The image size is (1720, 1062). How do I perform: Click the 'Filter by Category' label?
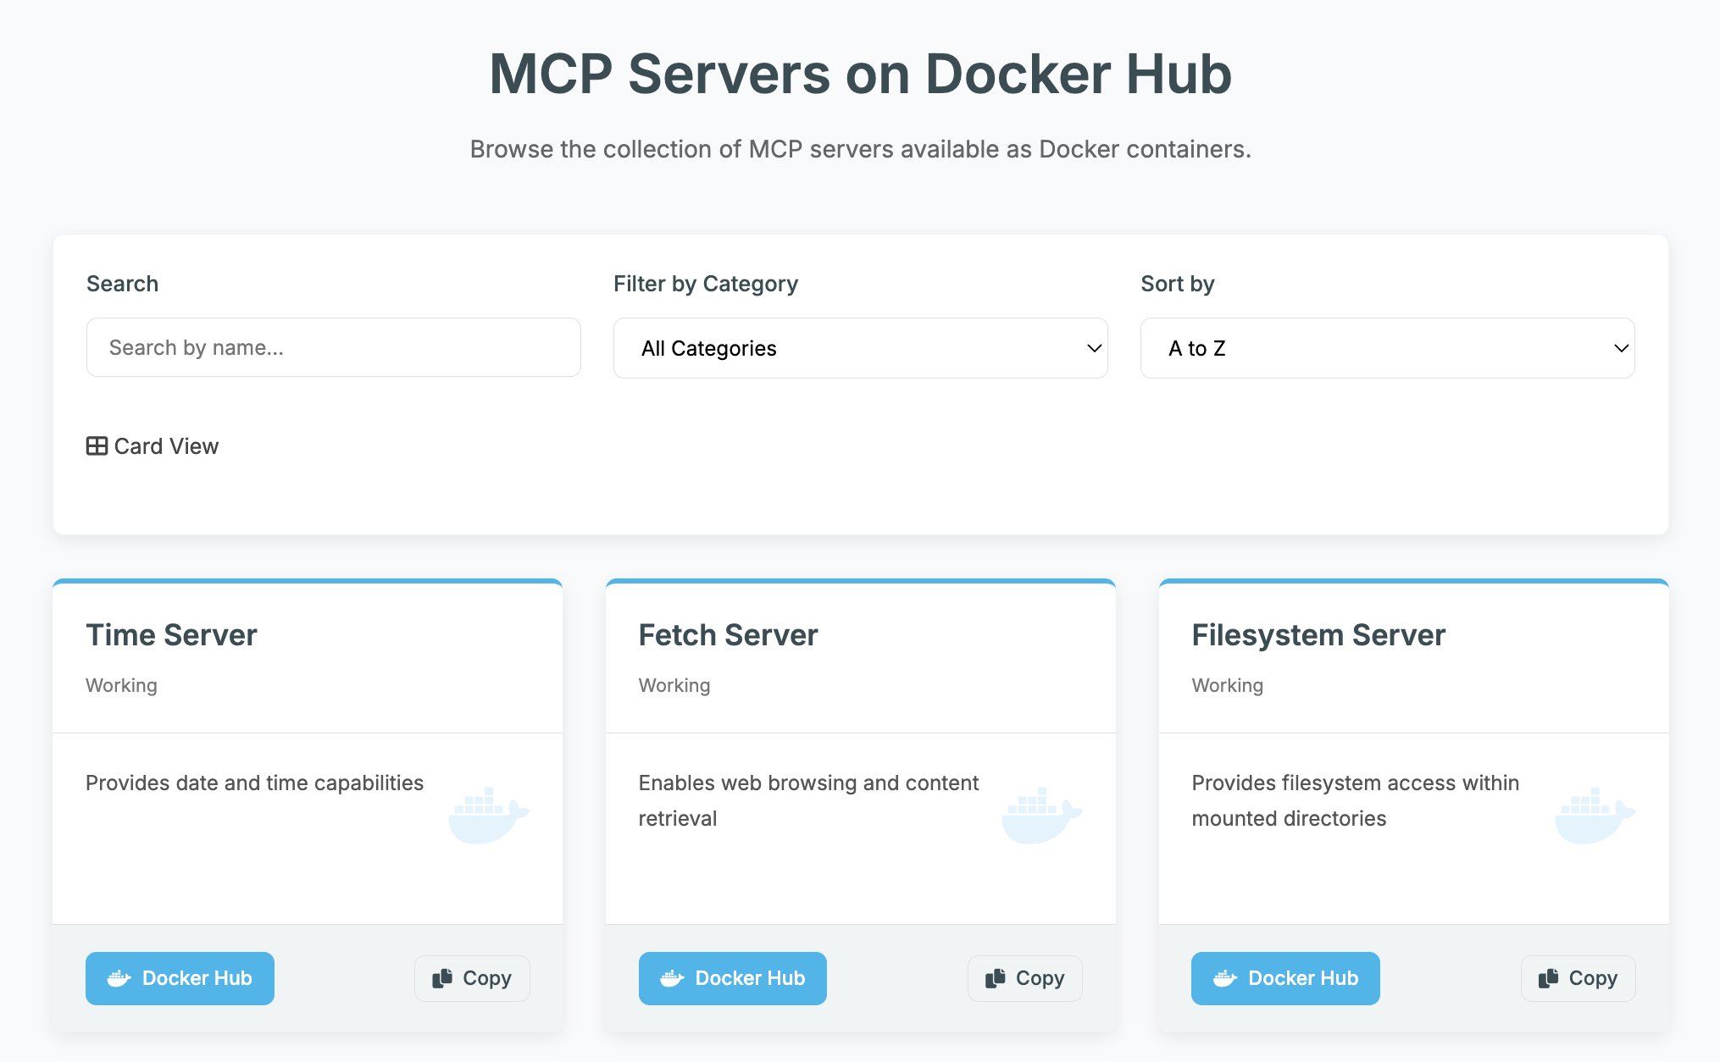706,284
